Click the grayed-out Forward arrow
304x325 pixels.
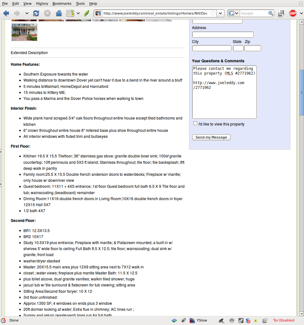17,13
